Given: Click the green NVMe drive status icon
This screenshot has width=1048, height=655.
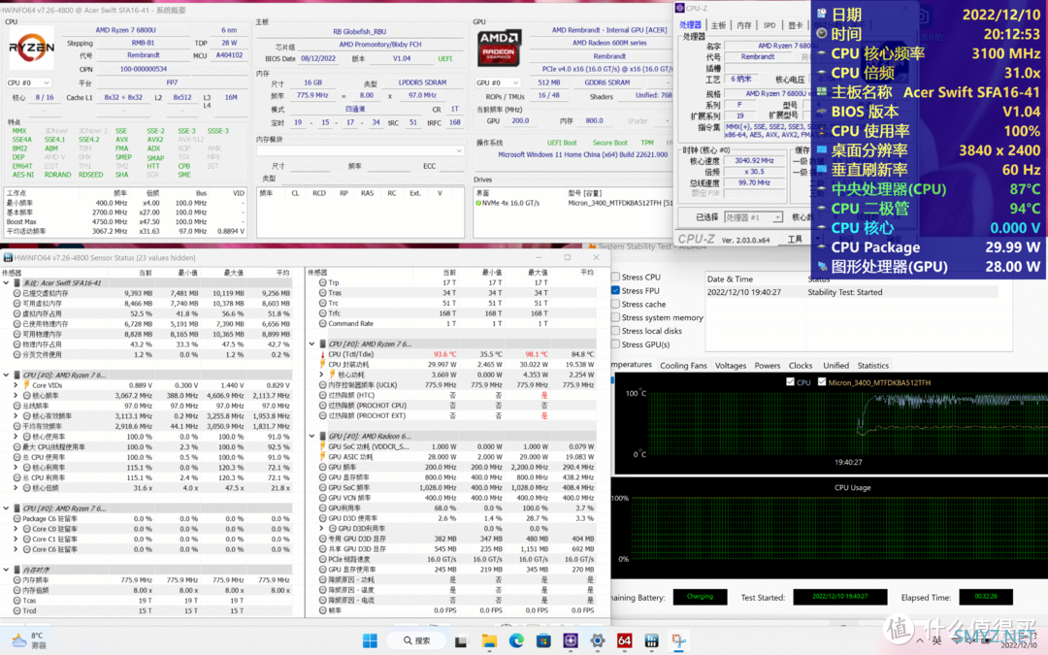Looking at the screenshot, I should pos(478,203).
